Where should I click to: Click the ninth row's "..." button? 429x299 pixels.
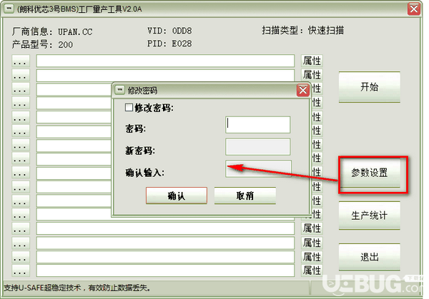click(x=21, y=173)
